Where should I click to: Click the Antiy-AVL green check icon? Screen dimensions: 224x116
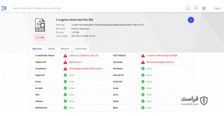click(x=143, y=82)
